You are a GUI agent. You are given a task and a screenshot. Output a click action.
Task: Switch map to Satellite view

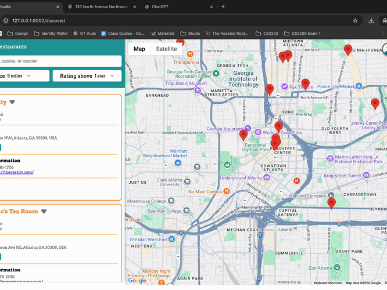[166, 49]
